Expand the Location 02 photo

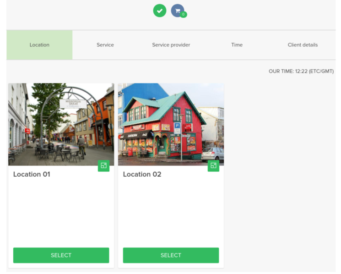(x=213, y=166)
